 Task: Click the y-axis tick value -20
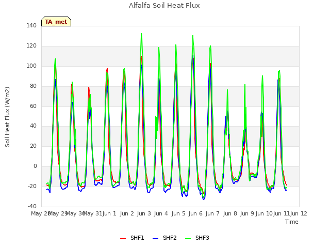point(32,186)
